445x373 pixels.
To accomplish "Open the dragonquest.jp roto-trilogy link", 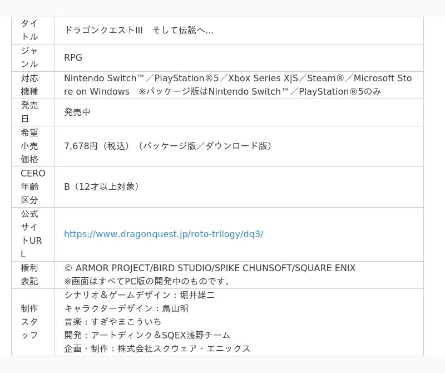I will pos(164,234).
